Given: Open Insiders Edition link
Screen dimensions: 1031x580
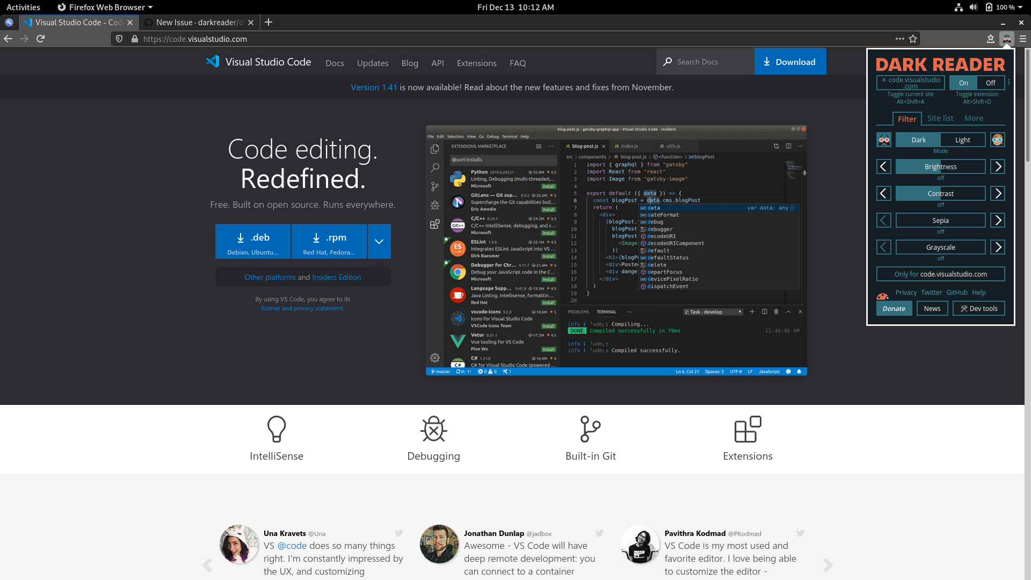Looking at the screenshot, I should click(x=337, y=277).
